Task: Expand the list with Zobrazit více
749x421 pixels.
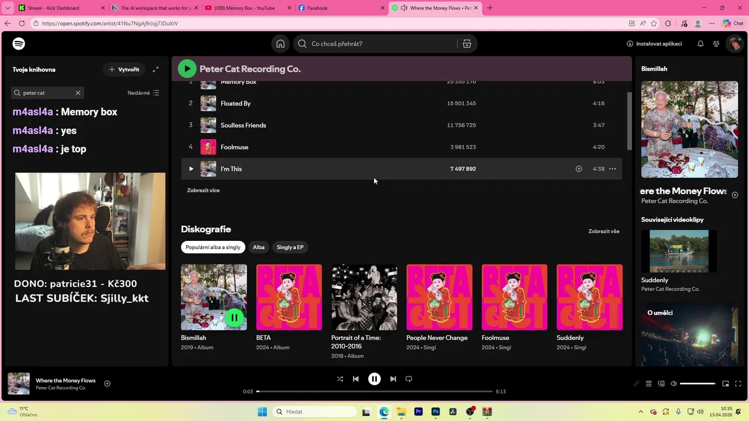Action: pyautogui.click(x=203, y=191)
